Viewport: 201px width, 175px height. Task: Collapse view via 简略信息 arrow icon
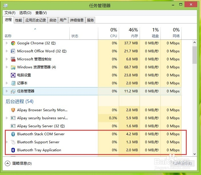pos(7,163)
